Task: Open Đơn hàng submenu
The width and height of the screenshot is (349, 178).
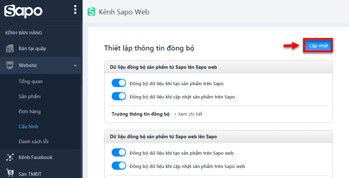Action: click(x=30, y=111)
